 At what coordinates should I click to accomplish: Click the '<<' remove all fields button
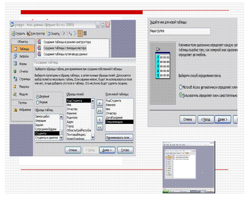(x=99, y=127)
